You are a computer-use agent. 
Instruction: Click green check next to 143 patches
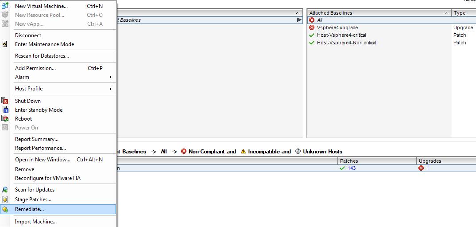[342, 168]
